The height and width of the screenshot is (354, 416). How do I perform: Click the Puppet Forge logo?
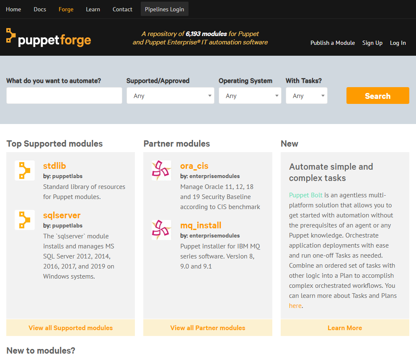(49, 38)
